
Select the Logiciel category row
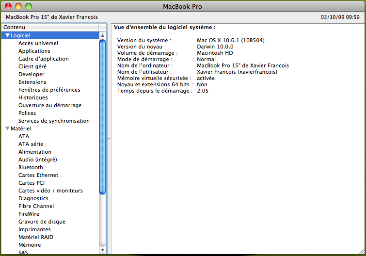coord(50,35)
